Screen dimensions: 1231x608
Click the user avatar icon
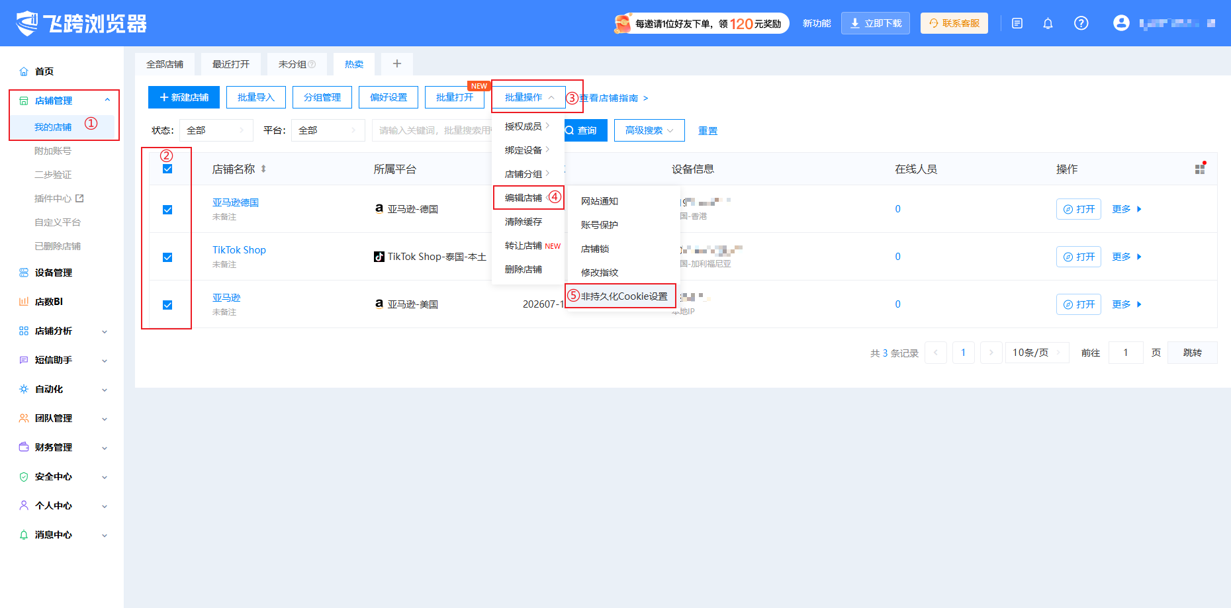pos(1121,23)
